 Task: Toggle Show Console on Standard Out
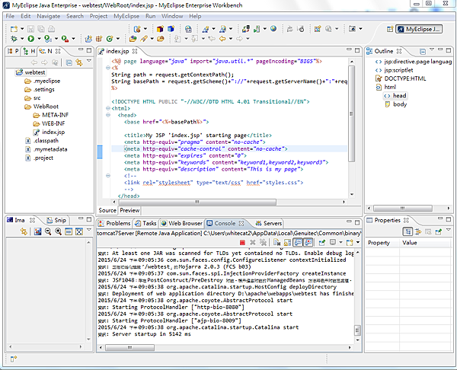tap(298, 242)
